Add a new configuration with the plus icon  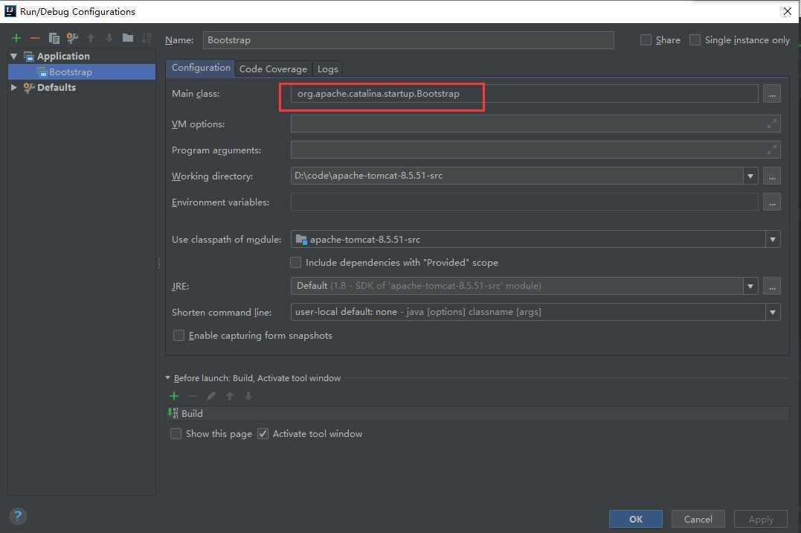pos(16,39)
